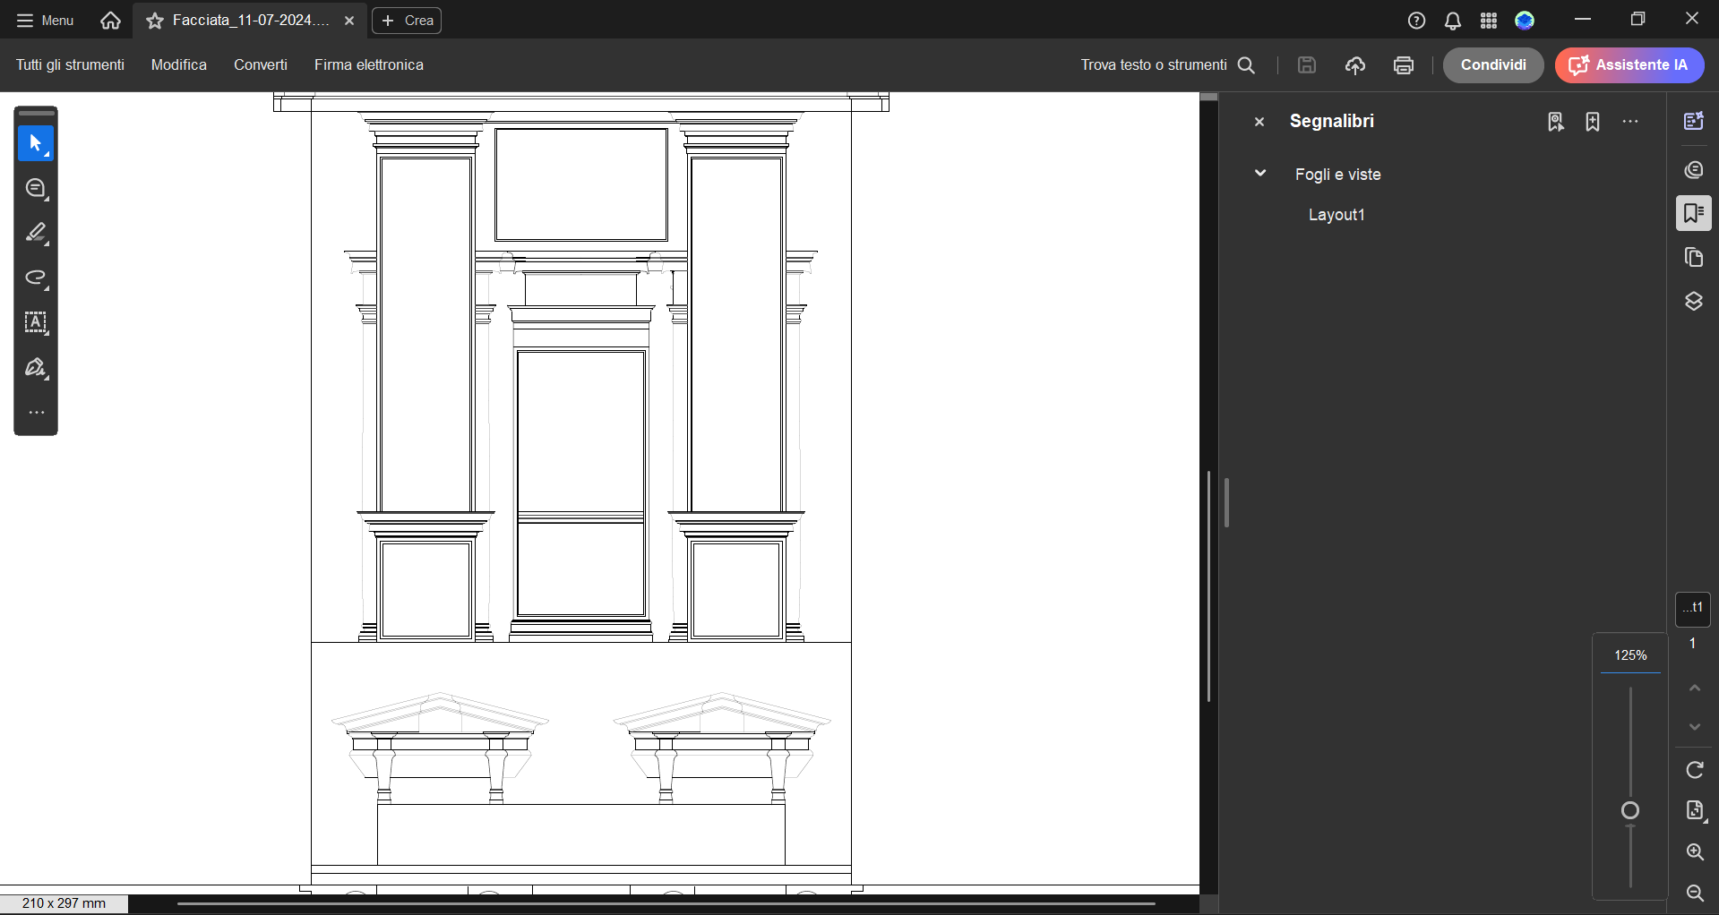The image size is (1719, 915).
Task: Select the arrow selection tool
Action: (x=36, y=144)
